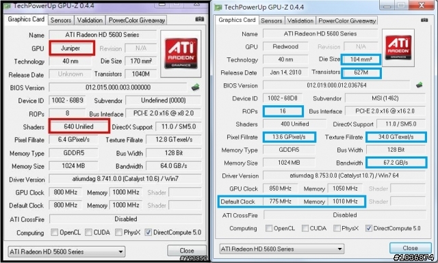Minimize the right GPU-Z window
This screenshot has height=263, width=438.
point(387,5)
